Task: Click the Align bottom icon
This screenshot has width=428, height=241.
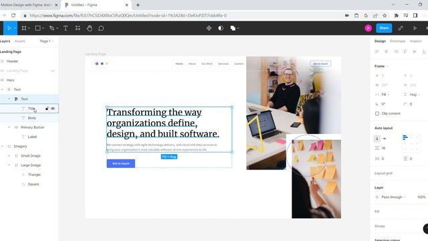Action: (424, 52)
